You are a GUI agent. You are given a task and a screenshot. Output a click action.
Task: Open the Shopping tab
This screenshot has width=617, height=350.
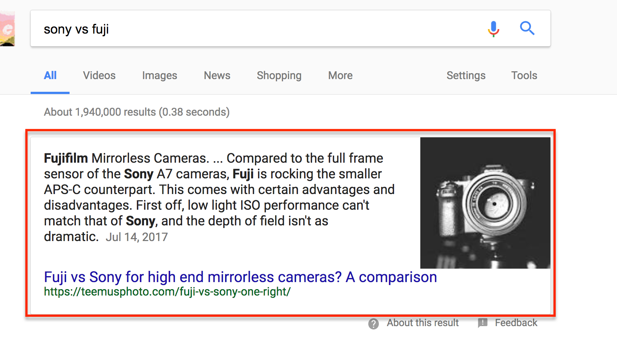click(279, 76)
